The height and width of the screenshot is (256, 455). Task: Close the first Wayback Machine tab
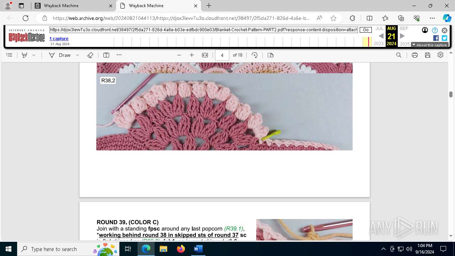pyautogui.click(x=111, y=6)
